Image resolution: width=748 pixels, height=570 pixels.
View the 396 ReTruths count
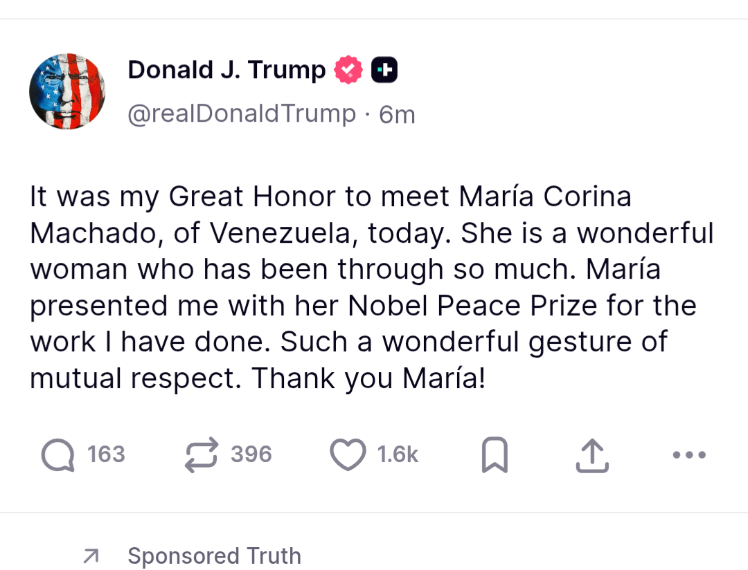[251, 454]
